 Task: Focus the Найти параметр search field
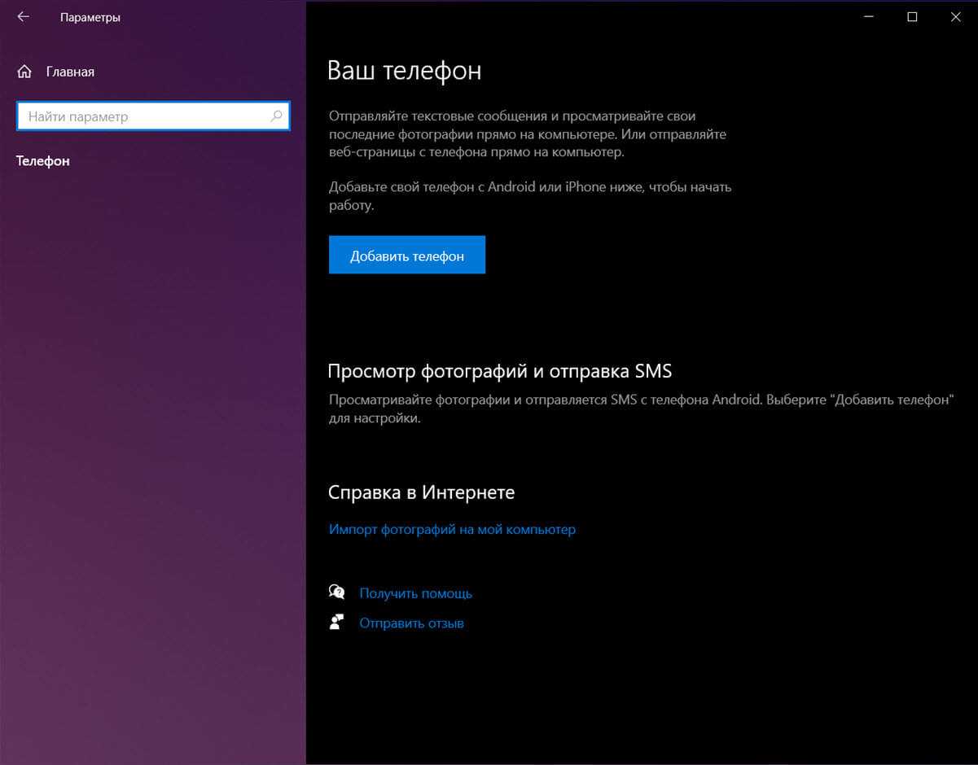tap(143, 116)
